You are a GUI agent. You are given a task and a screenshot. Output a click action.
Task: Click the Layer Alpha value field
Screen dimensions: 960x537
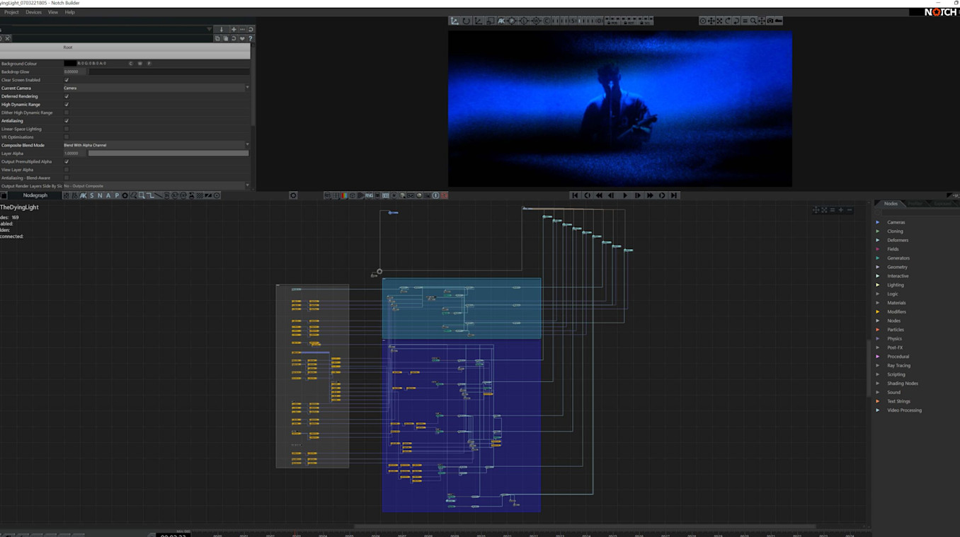(75, 154)
